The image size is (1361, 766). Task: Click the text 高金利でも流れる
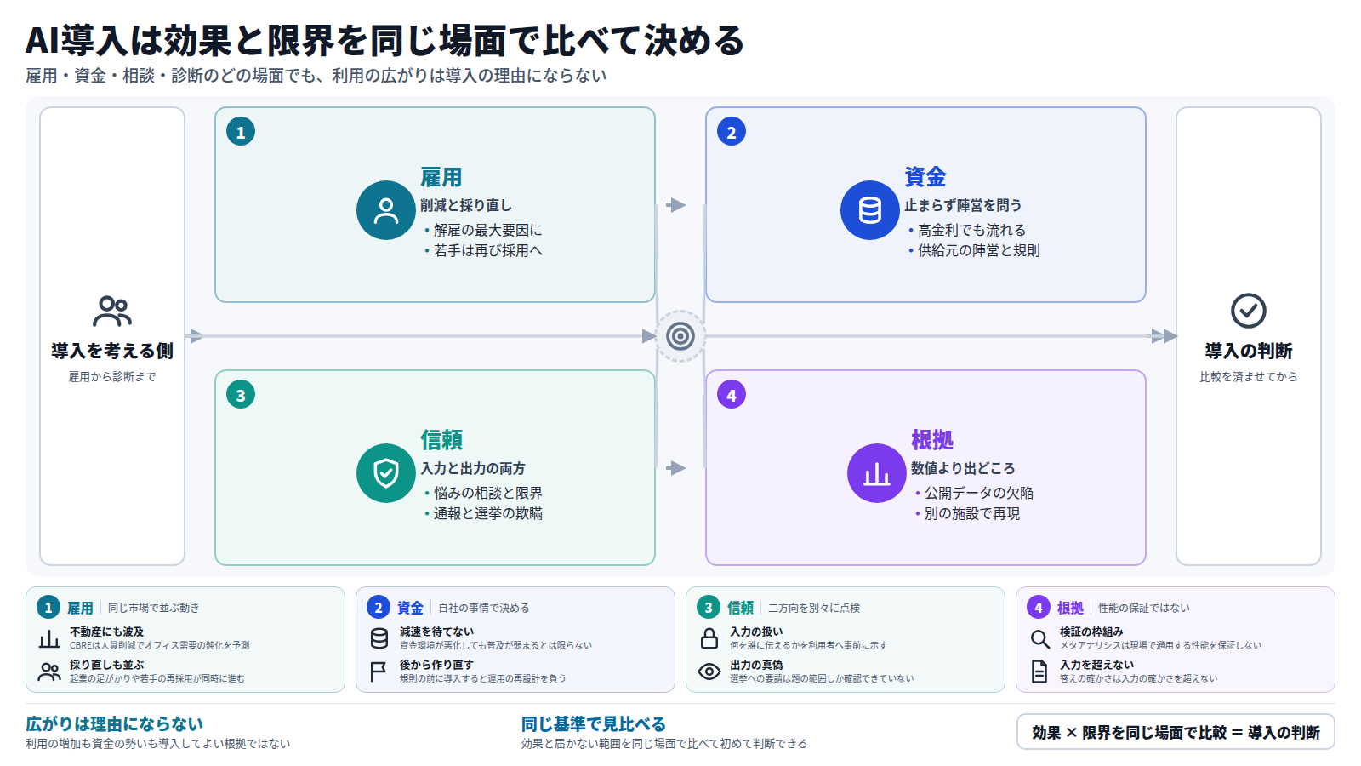click(x=971, y=230)
